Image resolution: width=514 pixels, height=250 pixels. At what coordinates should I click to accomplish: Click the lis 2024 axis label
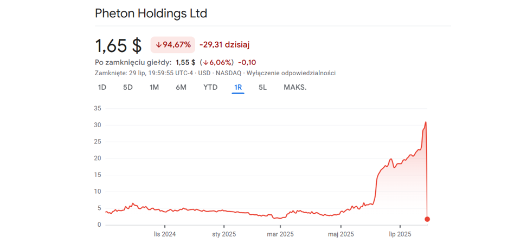point(165,234)
